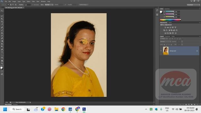Screen dimensions: 201x113
Task: Open the Color panel flyout menu
Action: pyautogui.click(x=200, y=9)
